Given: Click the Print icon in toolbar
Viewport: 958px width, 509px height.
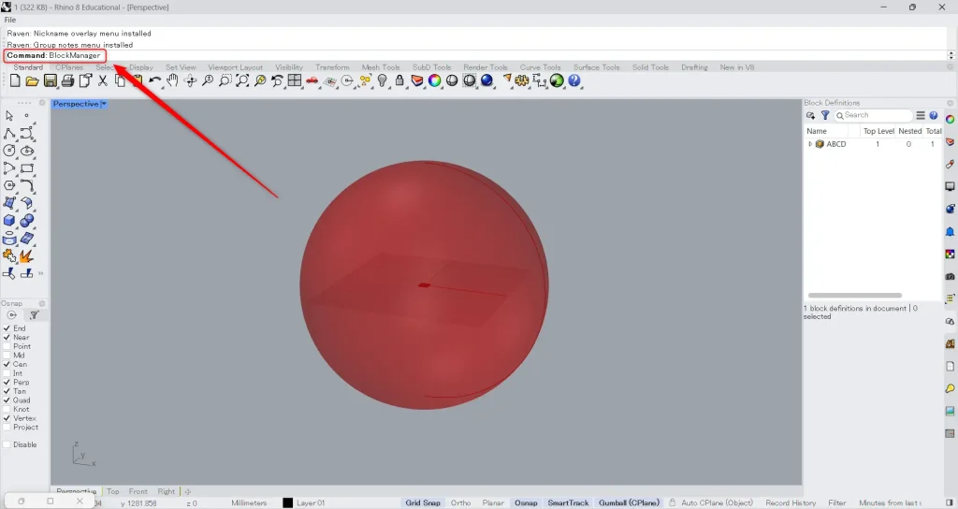Looking at the screenshot, I should click(x=67, y=81).
